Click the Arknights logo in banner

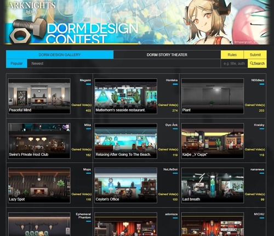(x=32, y=7)
